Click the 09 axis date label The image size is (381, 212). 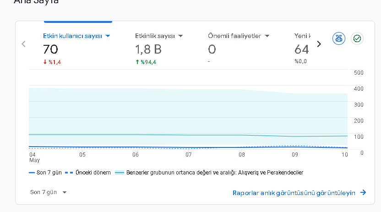click(x=295, y=155)
